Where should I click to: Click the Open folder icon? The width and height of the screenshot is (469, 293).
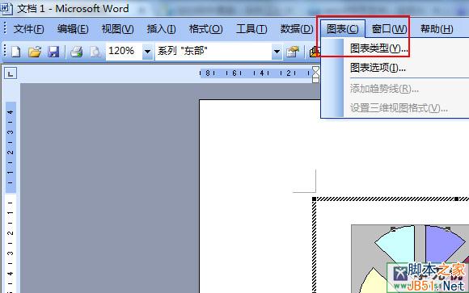(x=35, y=52)
